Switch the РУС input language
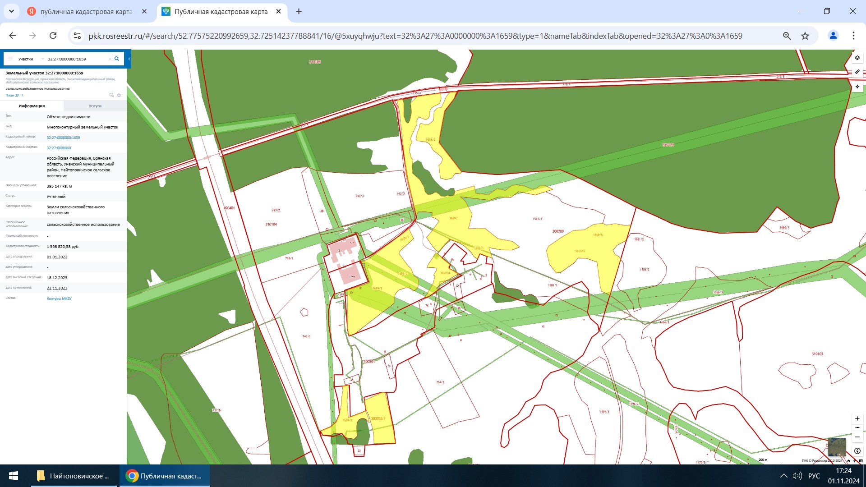 pos(814,476)
